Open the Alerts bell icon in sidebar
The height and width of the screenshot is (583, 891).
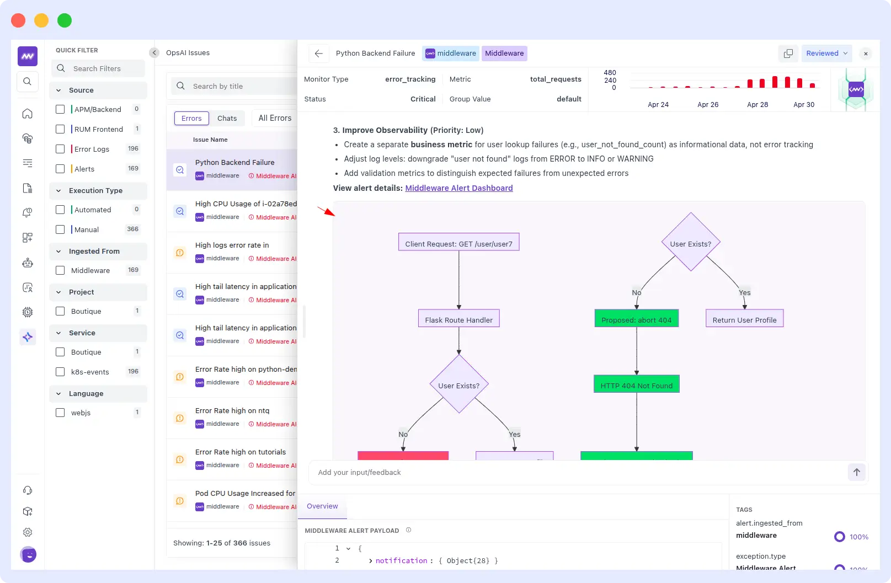click(x=28, y=213)
